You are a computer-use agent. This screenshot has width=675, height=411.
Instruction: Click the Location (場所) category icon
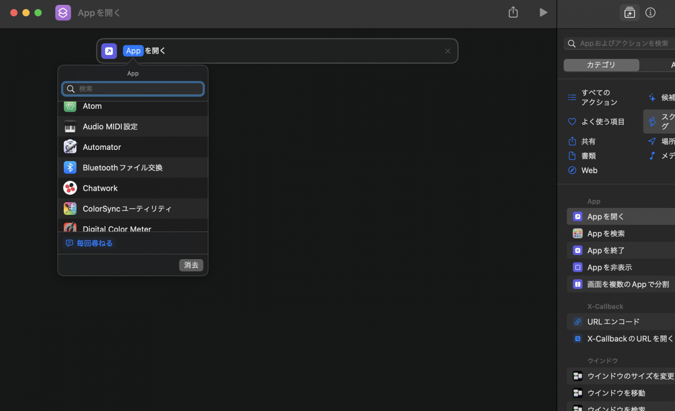tap(652, 141)
